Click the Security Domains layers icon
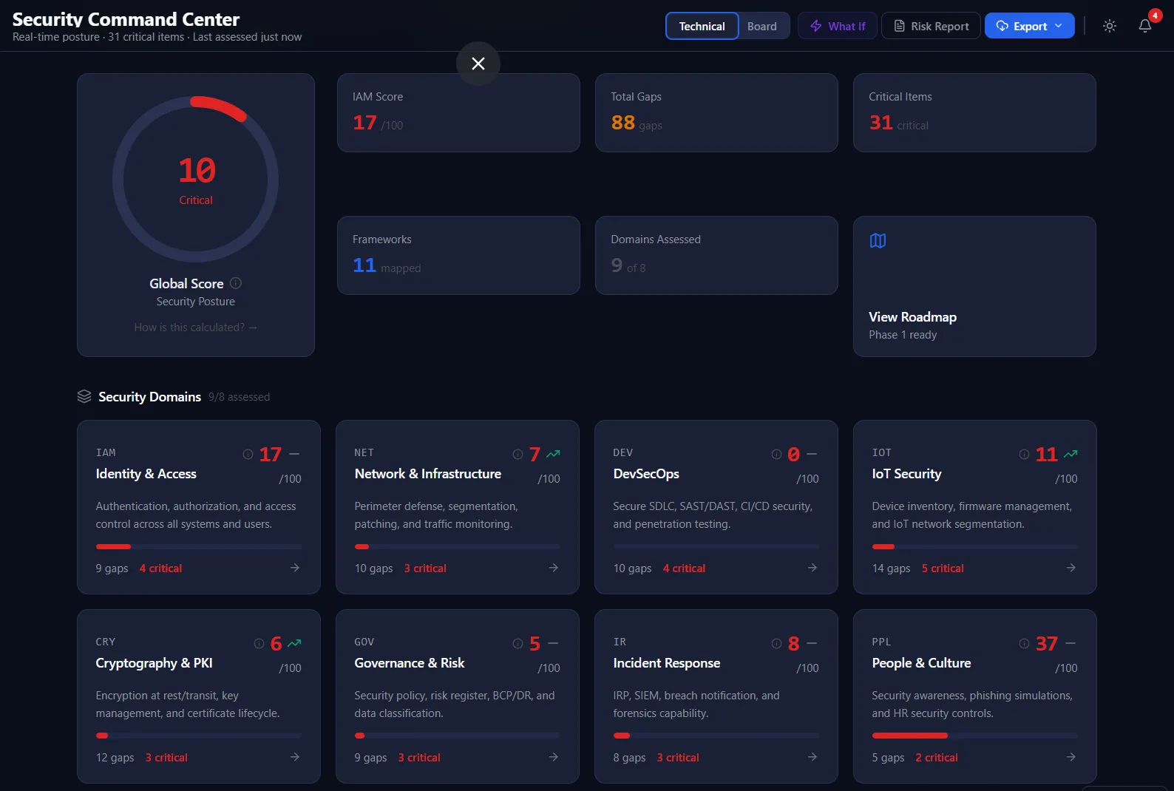 (84, 397)
